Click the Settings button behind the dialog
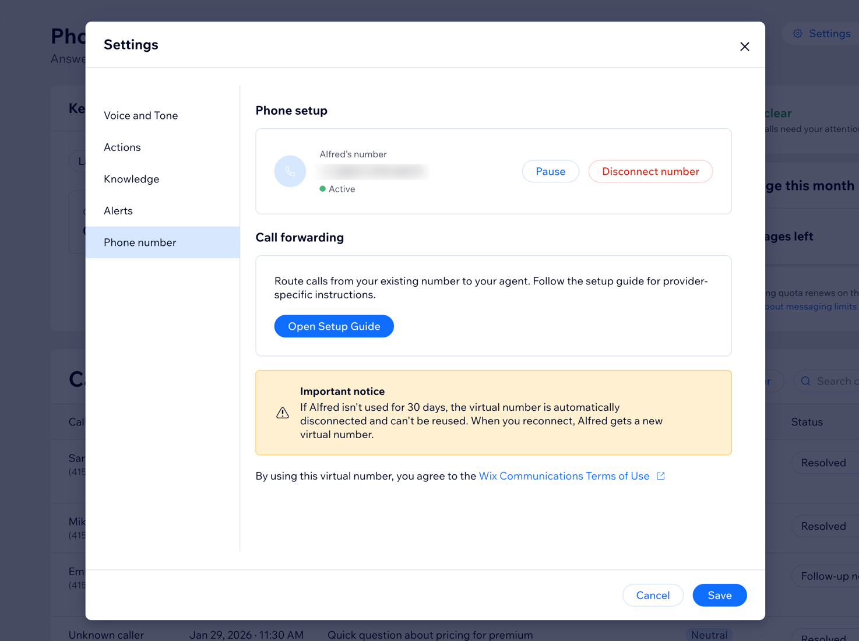 pos(821,34)
